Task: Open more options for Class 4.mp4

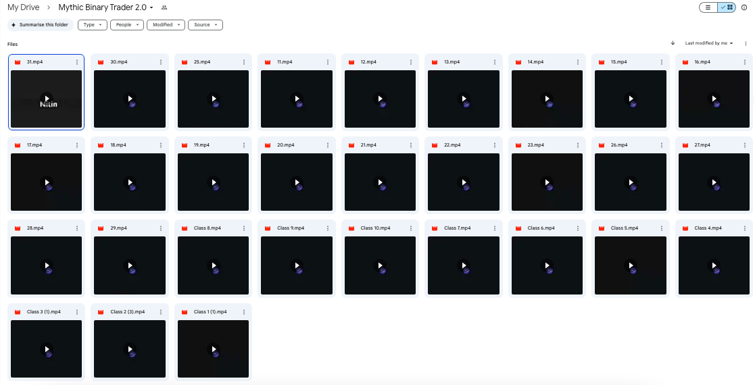Action: tap(745, 228)
